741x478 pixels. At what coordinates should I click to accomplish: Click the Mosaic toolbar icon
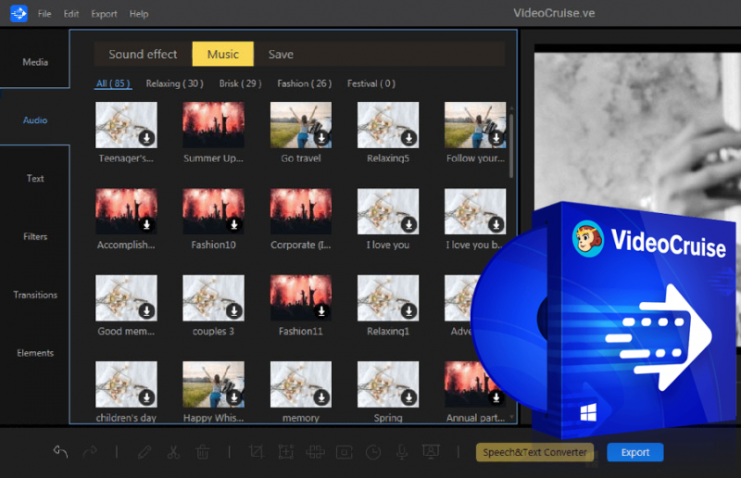pos(315,452)
